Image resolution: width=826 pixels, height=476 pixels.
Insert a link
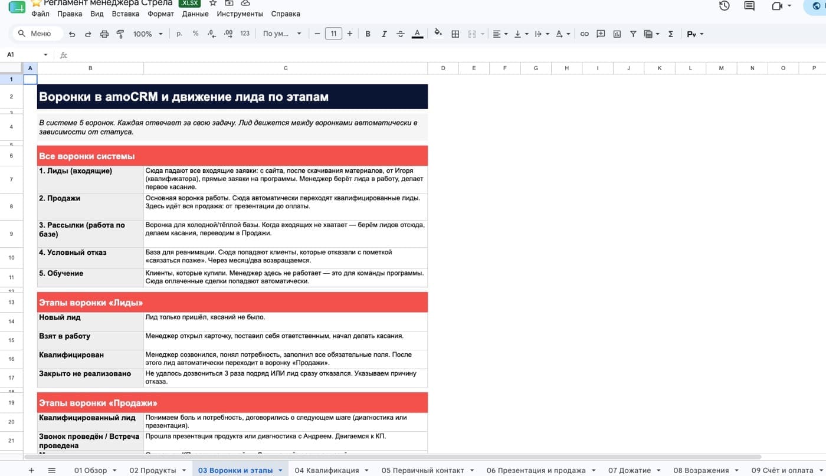584,34
